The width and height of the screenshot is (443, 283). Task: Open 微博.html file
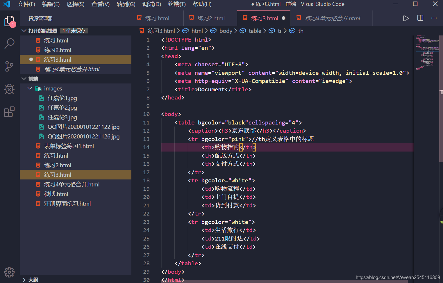tap(76, 194)
